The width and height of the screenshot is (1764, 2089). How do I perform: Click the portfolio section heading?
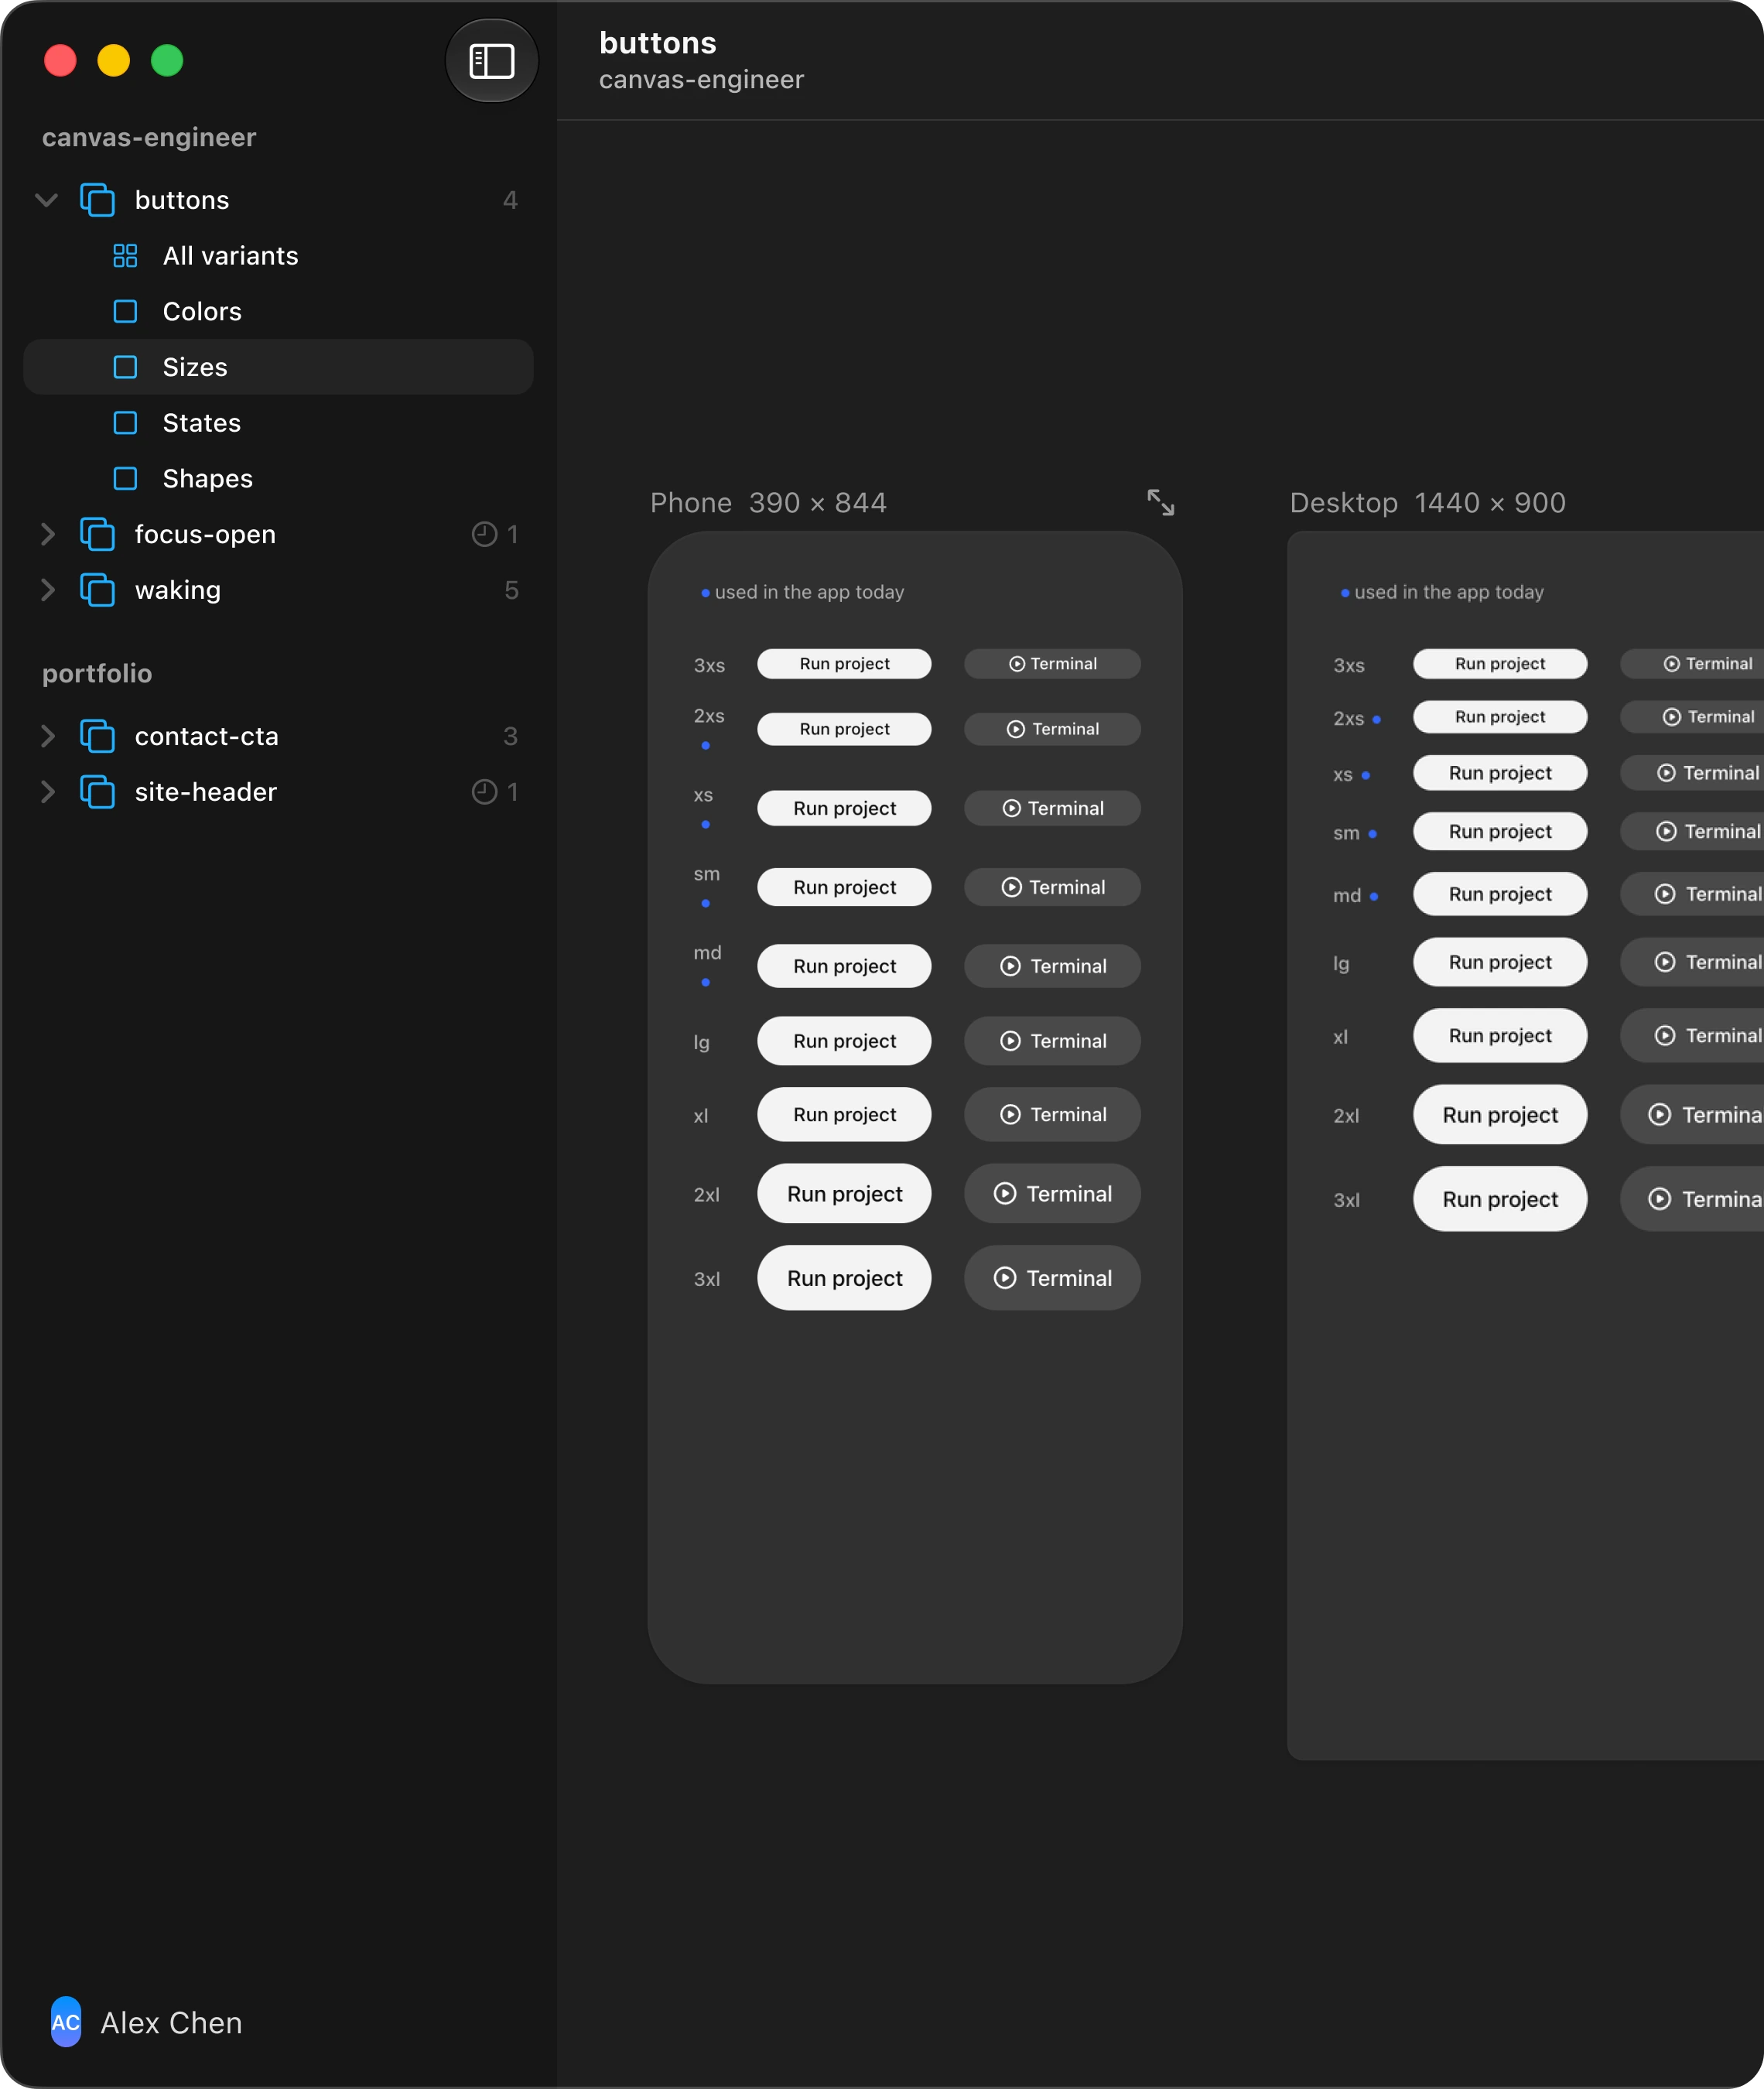point(97,674)
